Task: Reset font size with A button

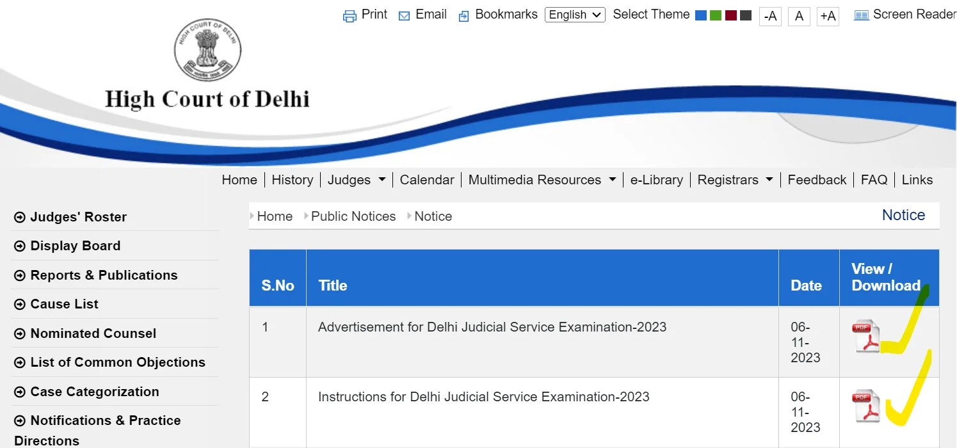Action: click(x=799, y=16)
